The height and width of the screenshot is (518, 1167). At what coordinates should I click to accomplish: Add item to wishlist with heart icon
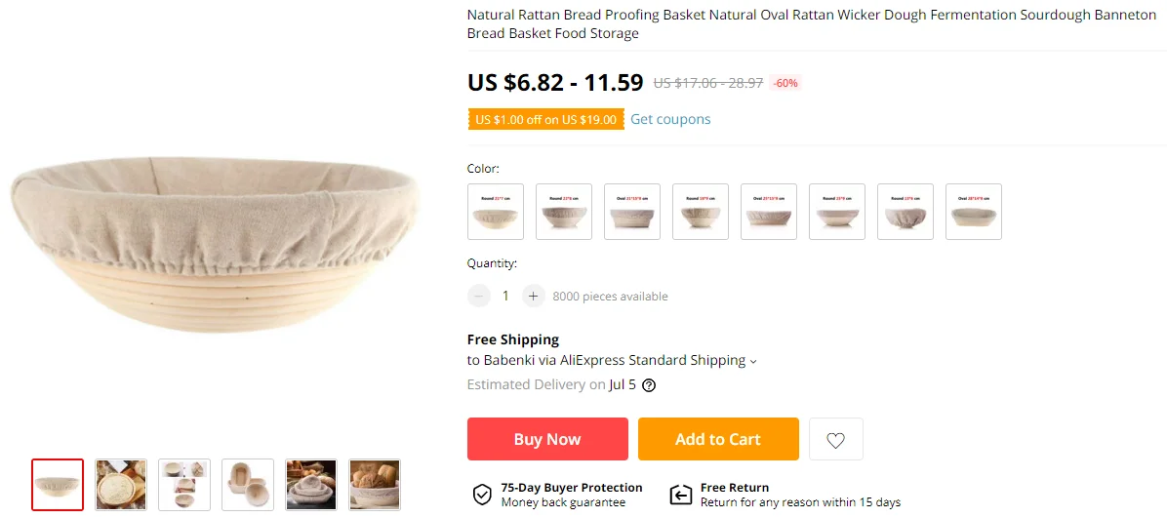tap(835, 440)
